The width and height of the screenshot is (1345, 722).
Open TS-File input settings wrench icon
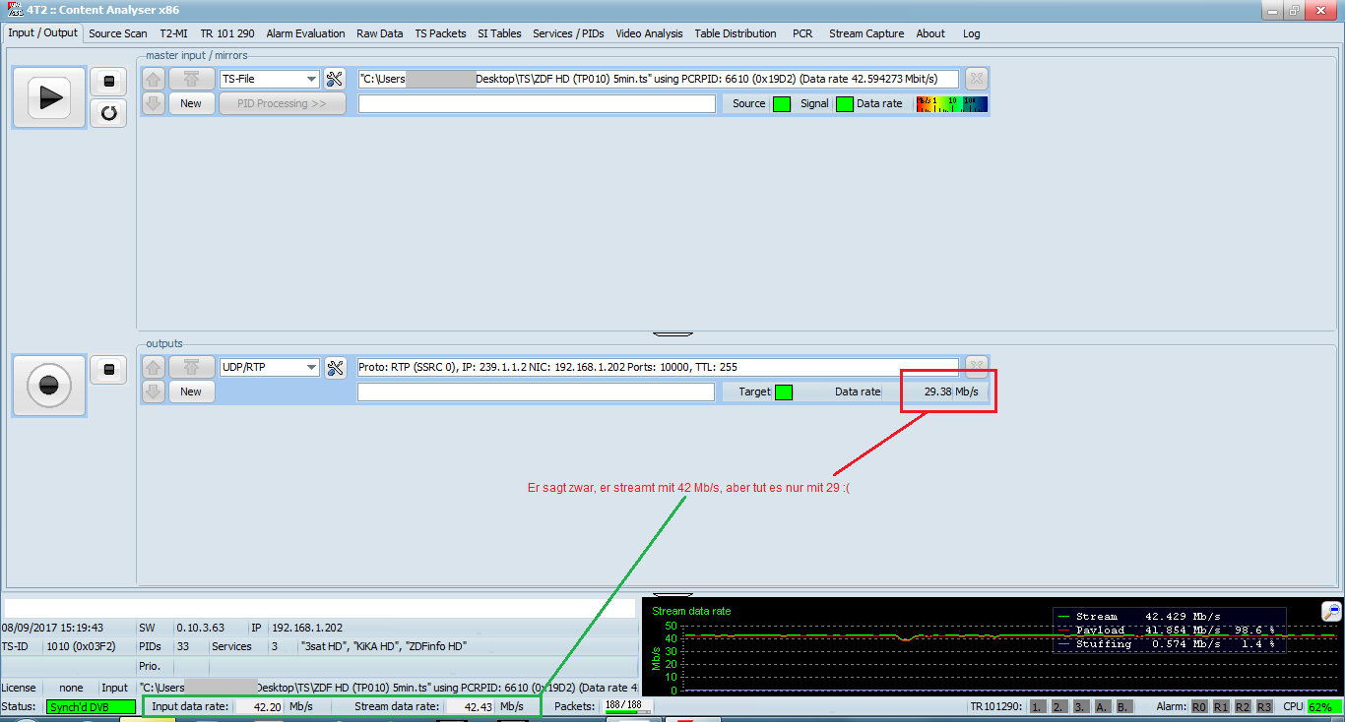pos(335,80)
